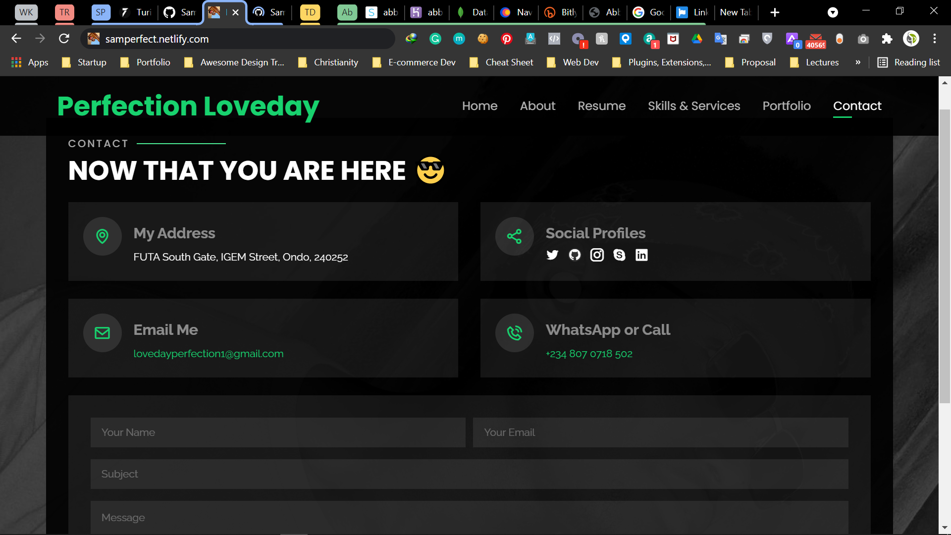This screenshot has width=951, height=535.
Task: Click the +234 807 0718 502 phone link
Action: [589, 354]
